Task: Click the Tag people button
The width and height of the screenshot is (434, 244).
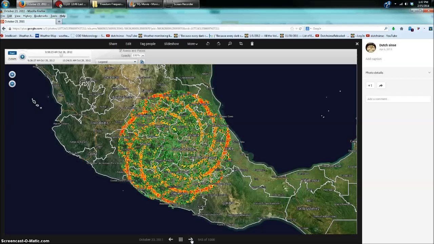Action: (147, 44)
